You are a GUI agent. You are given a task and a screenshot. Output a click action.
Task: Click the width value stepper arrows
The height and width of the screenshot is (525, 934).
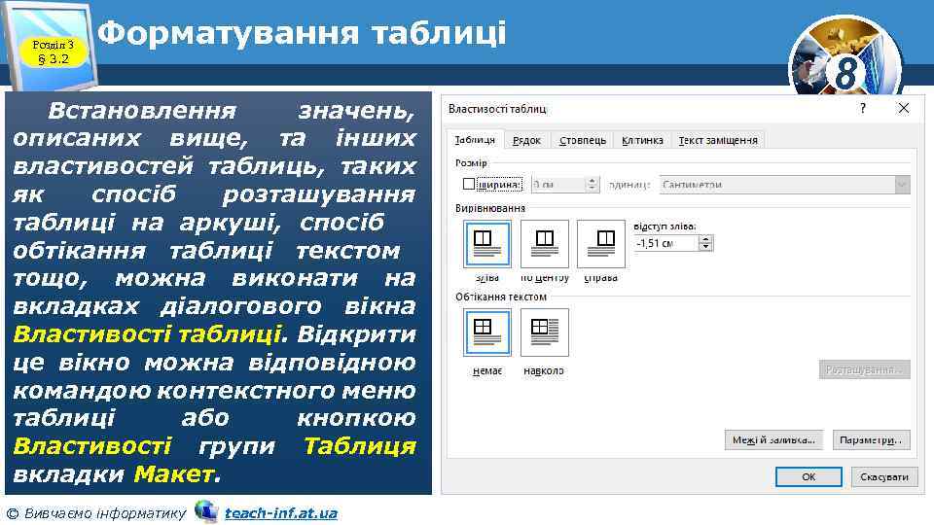click(x=592, y=185)
